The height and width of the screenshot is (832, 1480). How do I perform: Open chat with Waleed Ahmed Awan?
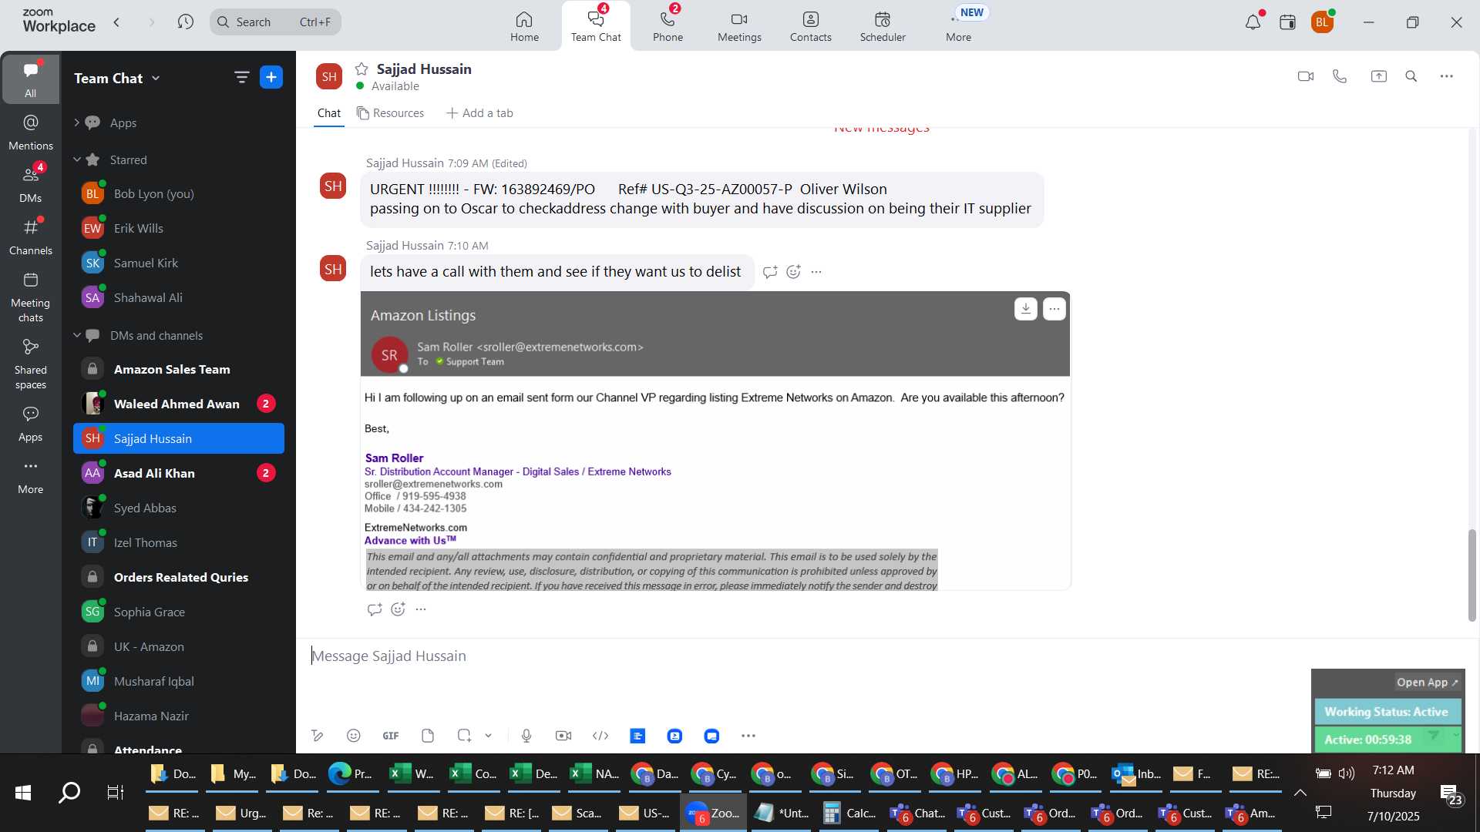[179, 404]
